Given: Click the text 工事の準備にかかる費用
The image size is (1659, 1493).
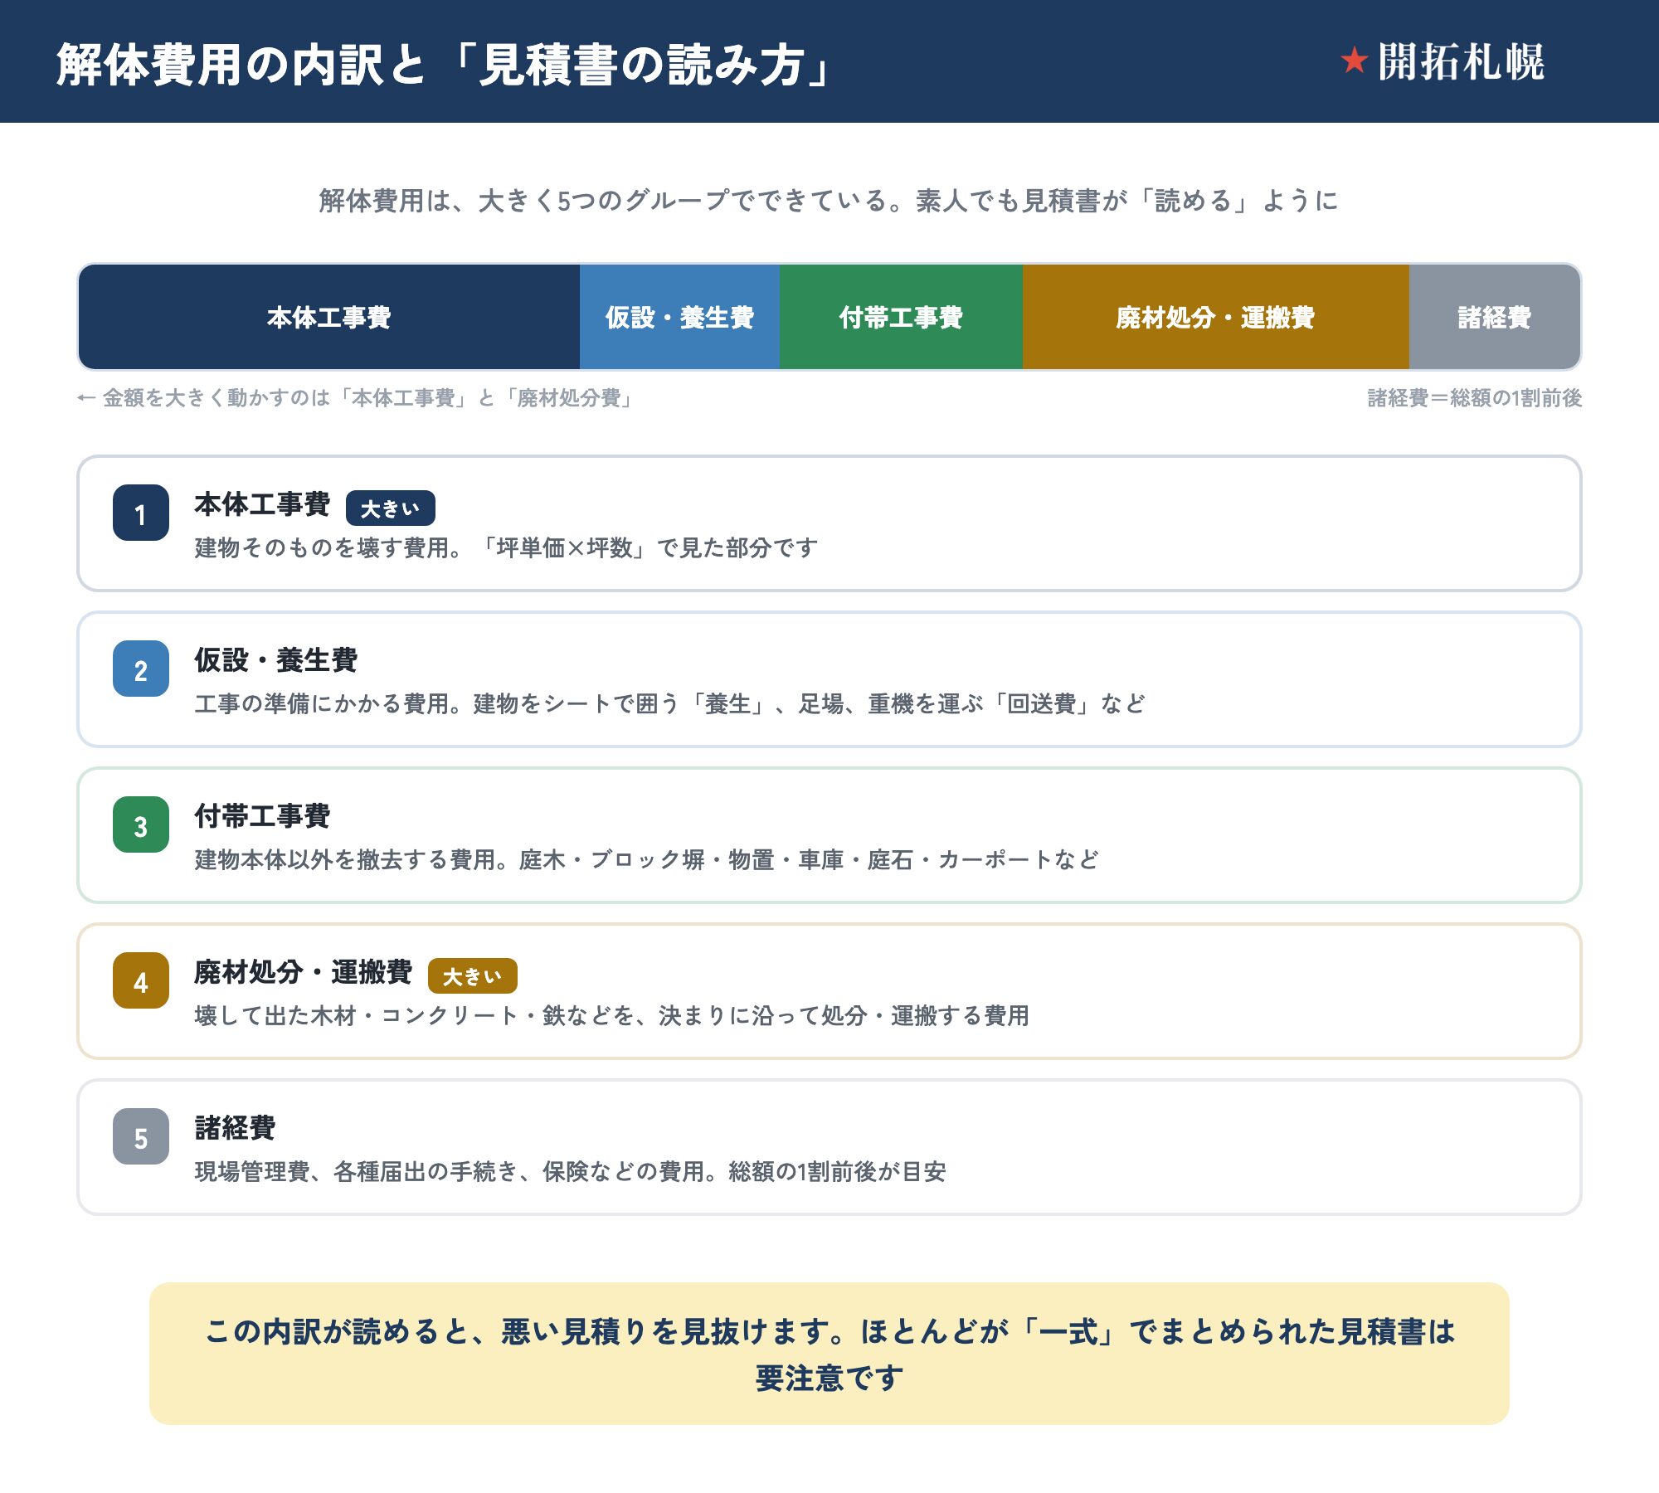Looking at the screenshot, I should click(x=670, y=703).
